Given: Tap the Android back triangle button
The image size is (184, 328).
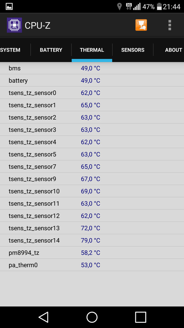Looking at the screenshot, I should click(44, 317).
